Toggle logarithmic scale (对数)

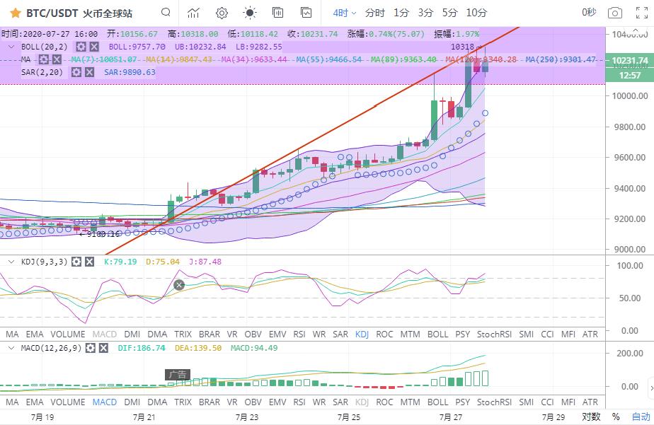[x=591, y=417]
